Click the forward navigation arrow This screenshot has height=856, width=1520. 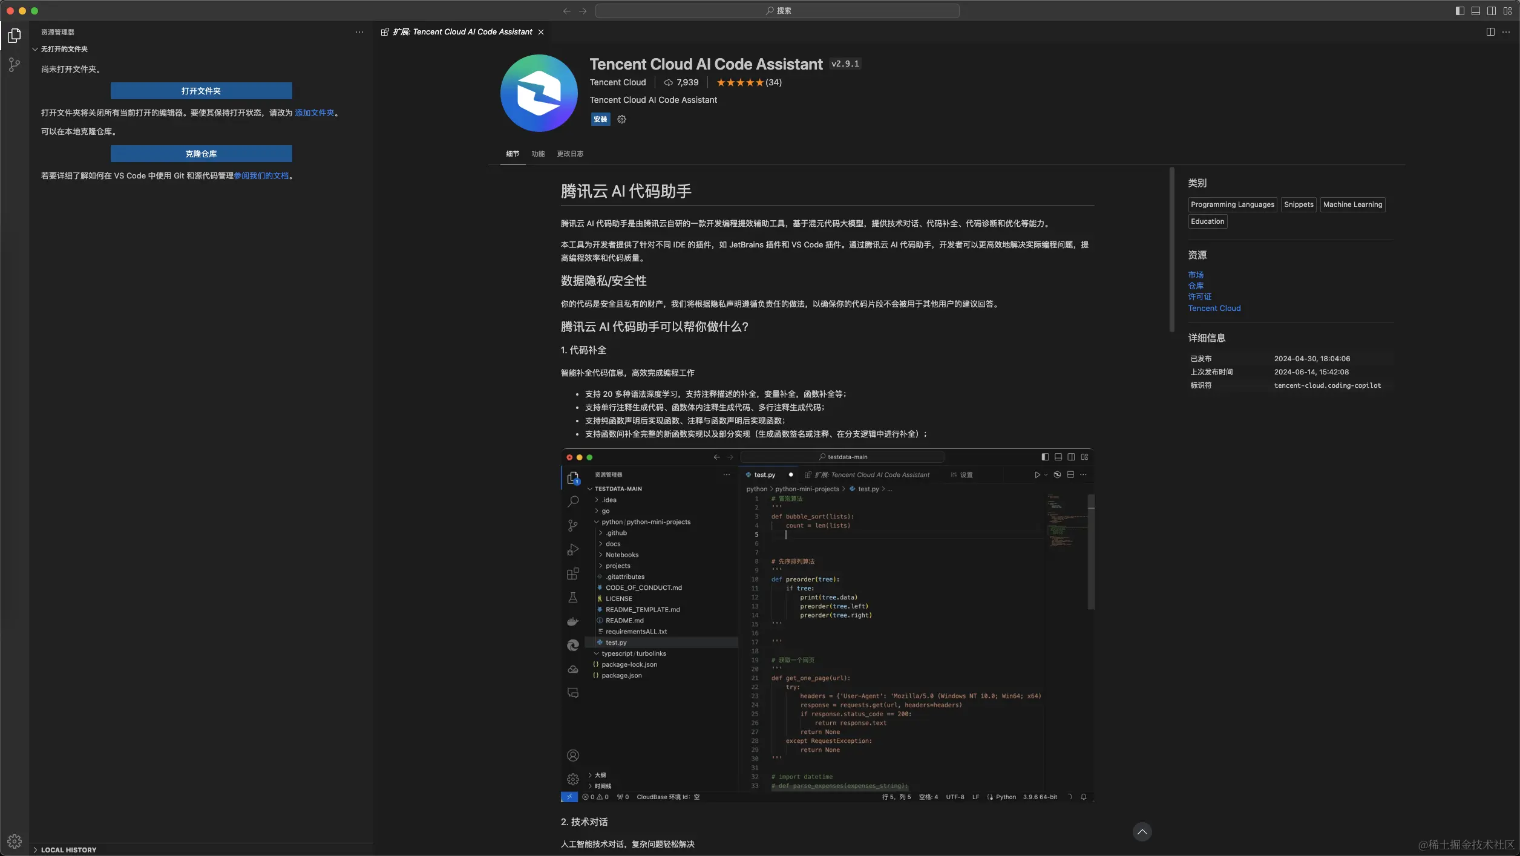click(x=582, y=10)
